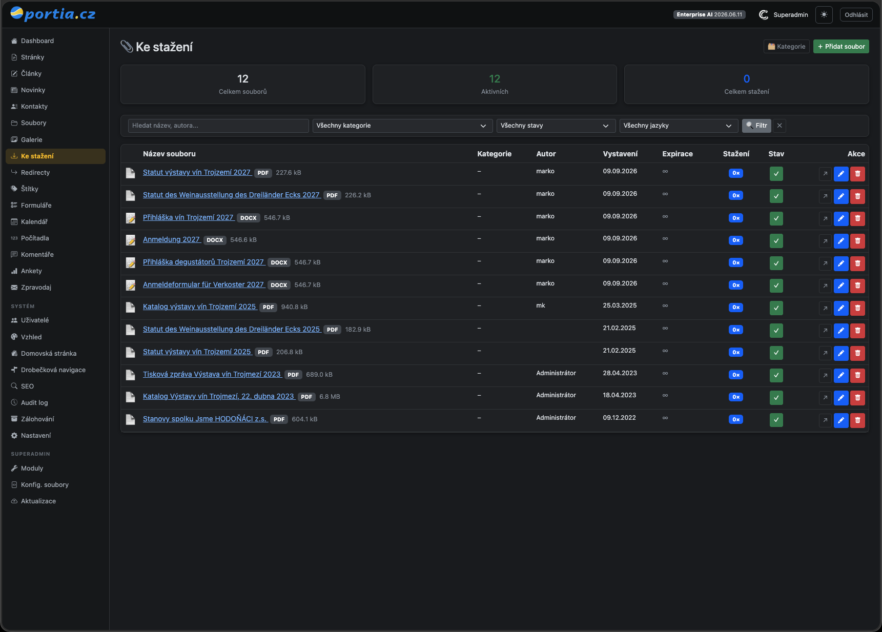Edit Anmeldeformular für Verkoster 2027 file
The image size is (882, 632).
tap(841, 286)
